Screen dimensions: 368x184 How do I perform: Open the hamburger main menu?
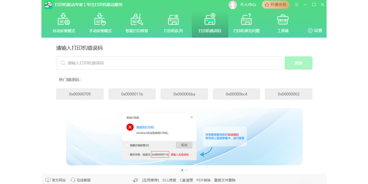point(297,5)
